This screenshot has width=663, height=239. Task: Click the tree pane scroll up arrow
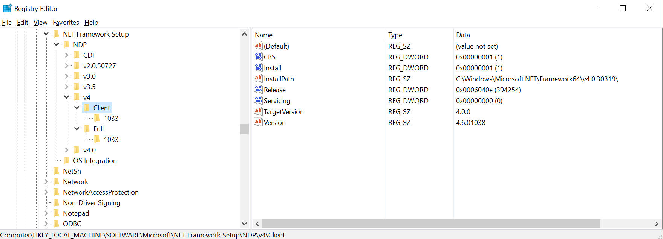click(244, 34)
